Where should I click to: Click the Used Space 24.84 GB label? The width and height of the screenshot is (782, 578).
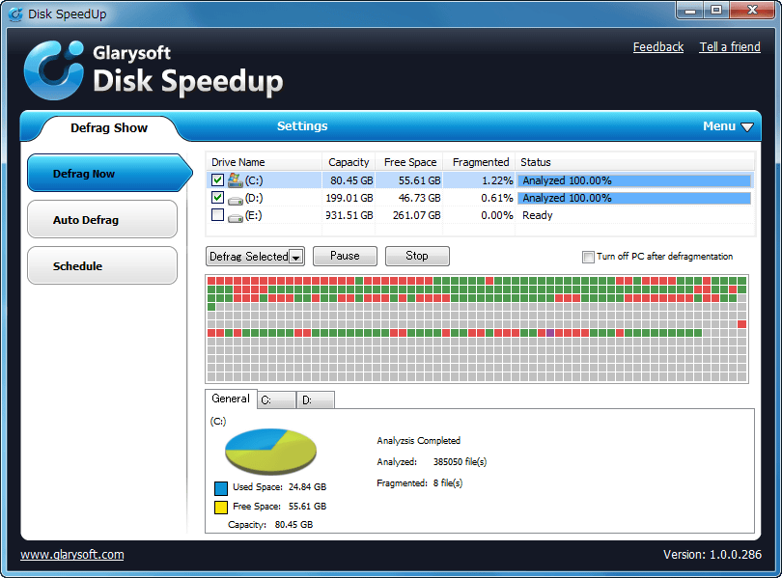pyautogui.click(x=279, y=487)
